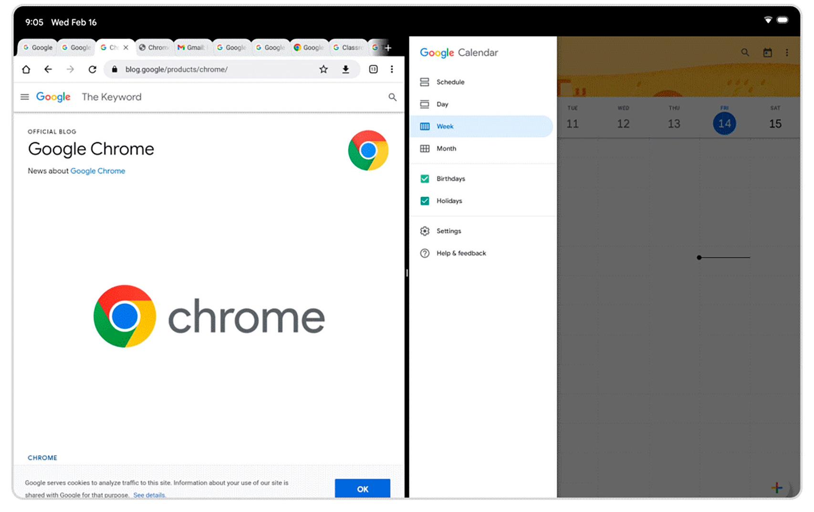
Task: Open the Keyword hamburger menu
Action: 25,97
